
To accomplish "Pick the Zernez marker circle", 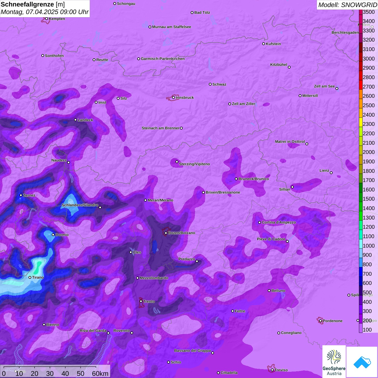I will point(21,195).
